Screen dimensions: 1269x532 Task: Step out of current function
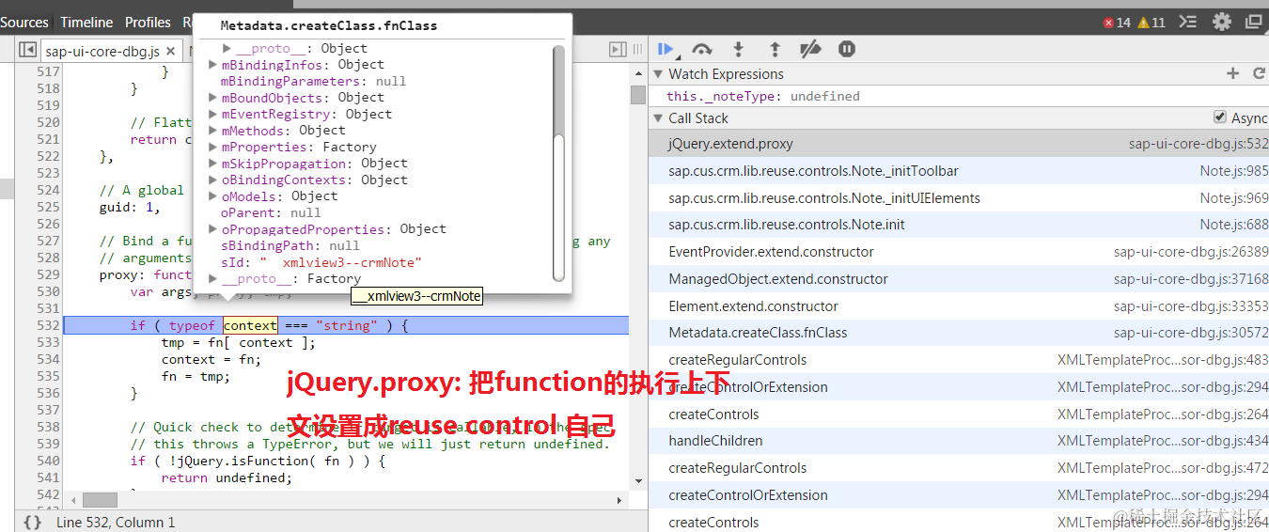775,49
